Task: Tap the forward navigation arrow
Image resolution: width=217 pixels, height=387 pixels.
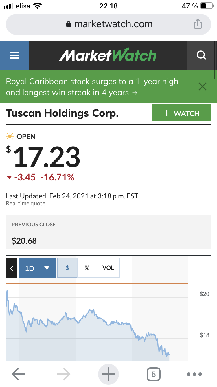Action: (64, 374)
